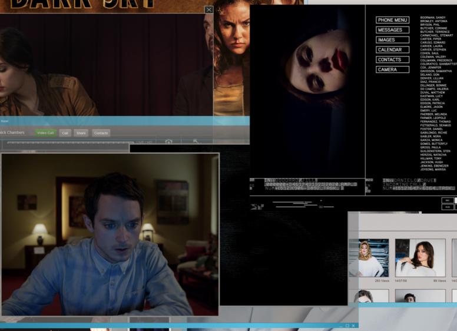
Task: Select contact 'CARUSO, EDWARD'
Action: click(433, 42)
